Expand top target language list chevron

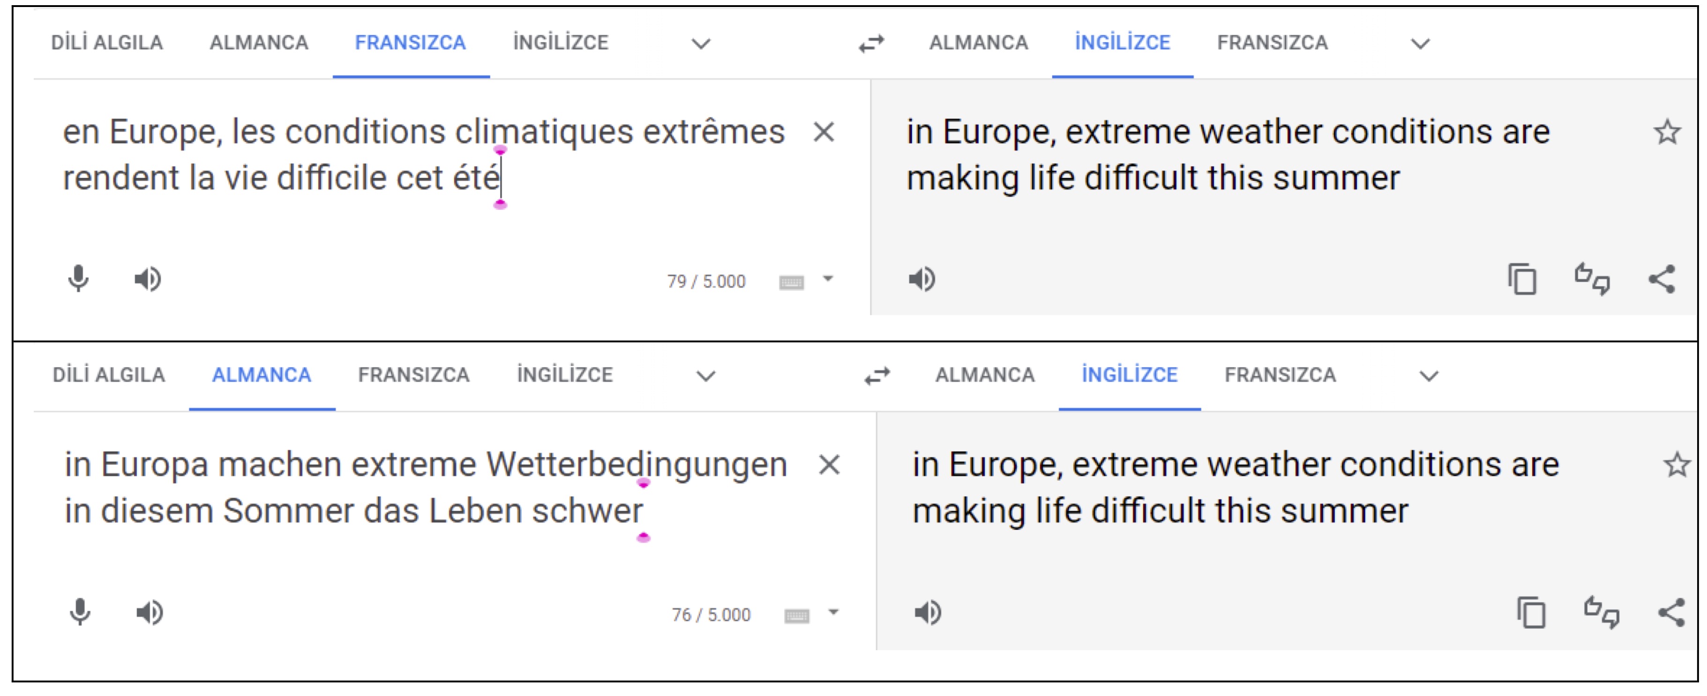tap(1420, 44)
